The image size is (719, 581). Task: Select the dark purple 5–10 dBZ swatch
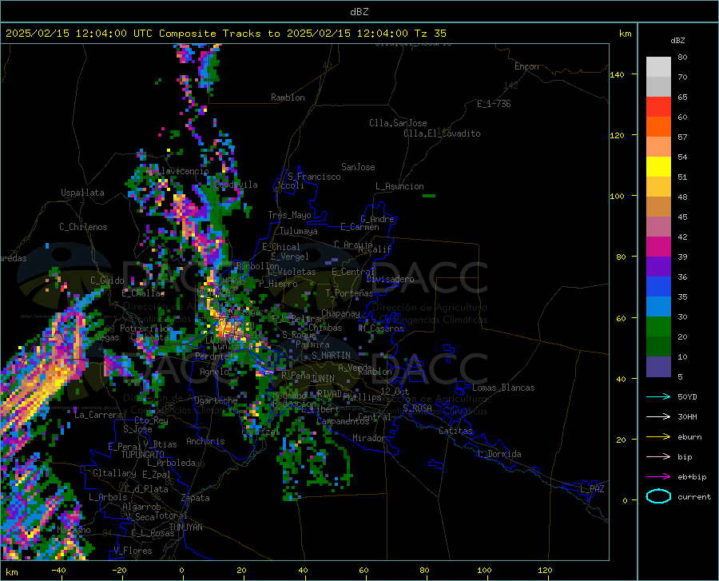(x=658, y=367)
